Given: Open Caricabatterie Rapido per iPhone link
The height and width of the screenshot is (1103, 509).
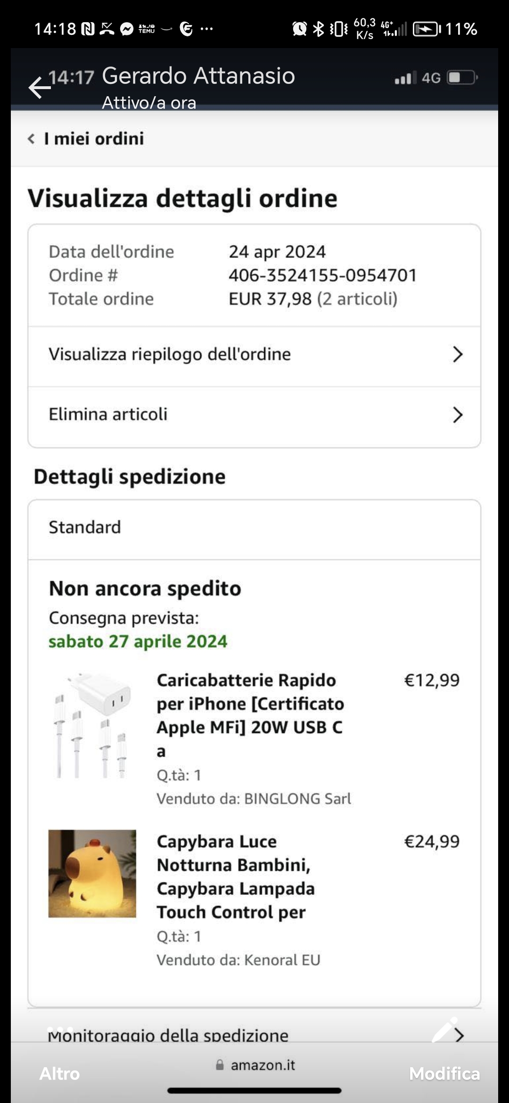Looking at the screenshot, I should [x=250, y=716].
